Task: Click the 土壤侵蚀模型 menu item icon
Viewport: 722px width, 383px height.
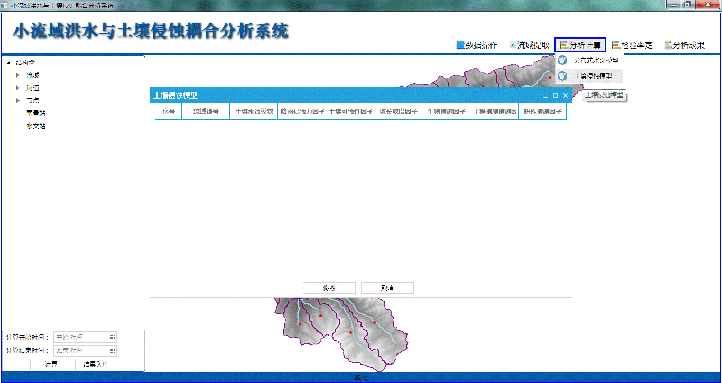Action: [x=562, y=76]
